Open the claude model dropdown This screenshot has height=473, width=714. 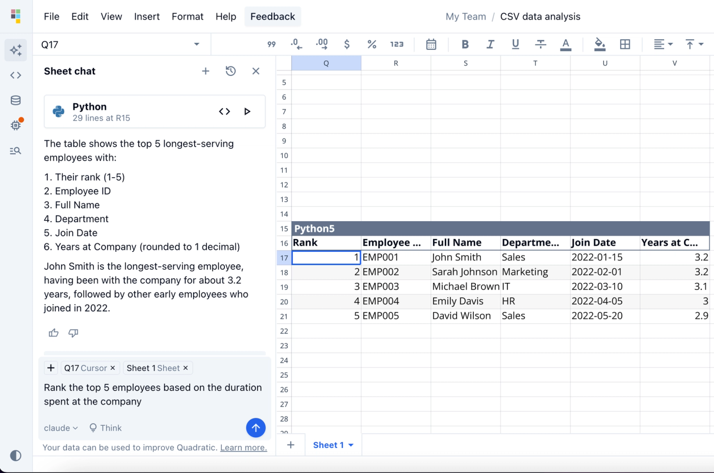click(61, 428)
